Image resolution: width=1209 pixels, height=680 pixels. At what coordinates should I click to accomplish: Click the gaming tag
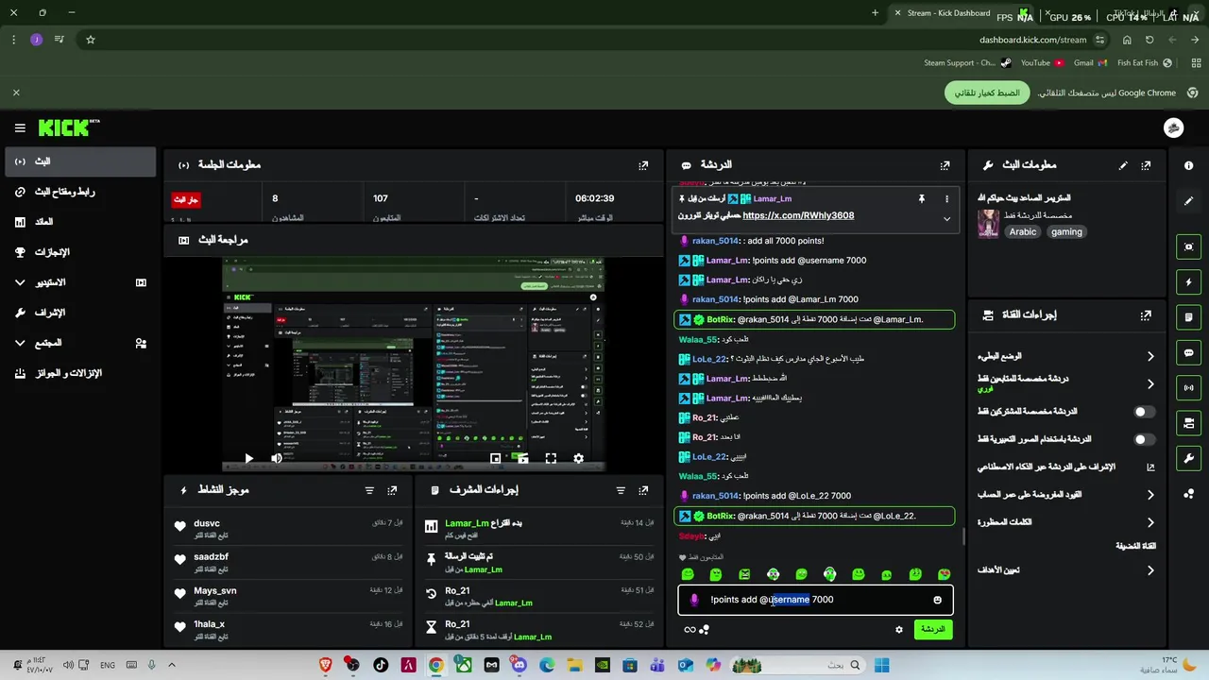[x=1066, y=232]
